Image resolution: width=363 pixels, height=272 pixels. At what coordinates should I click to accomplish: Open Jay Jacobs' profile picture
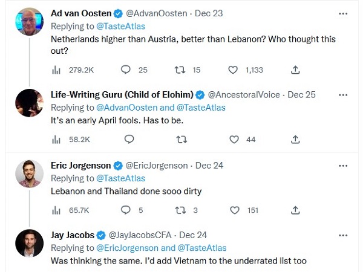click(28, 244)
